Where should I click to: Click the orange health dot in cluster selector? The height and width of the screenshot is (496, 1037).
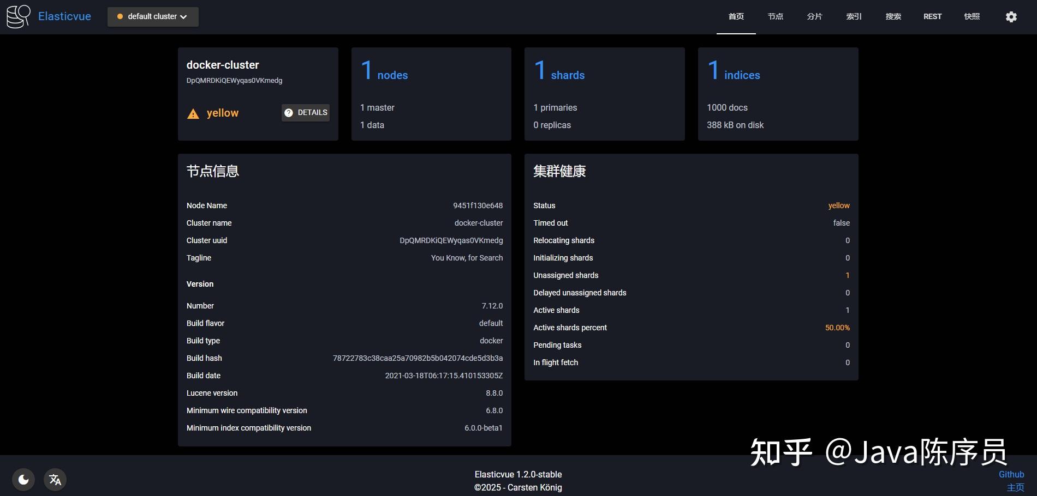click(x=120, y=16)
